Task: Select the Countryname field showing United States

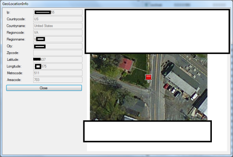Action: [x=58, y=26]
